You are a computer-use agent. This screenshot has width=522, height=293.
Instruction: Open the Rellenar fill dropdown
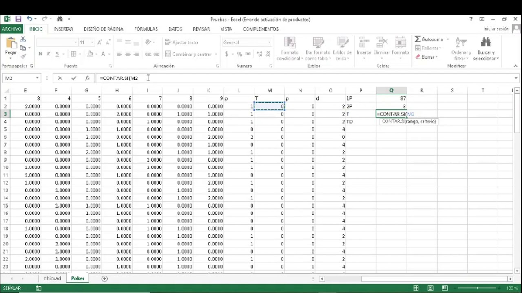pyautogui.click(x=428, y=48)
